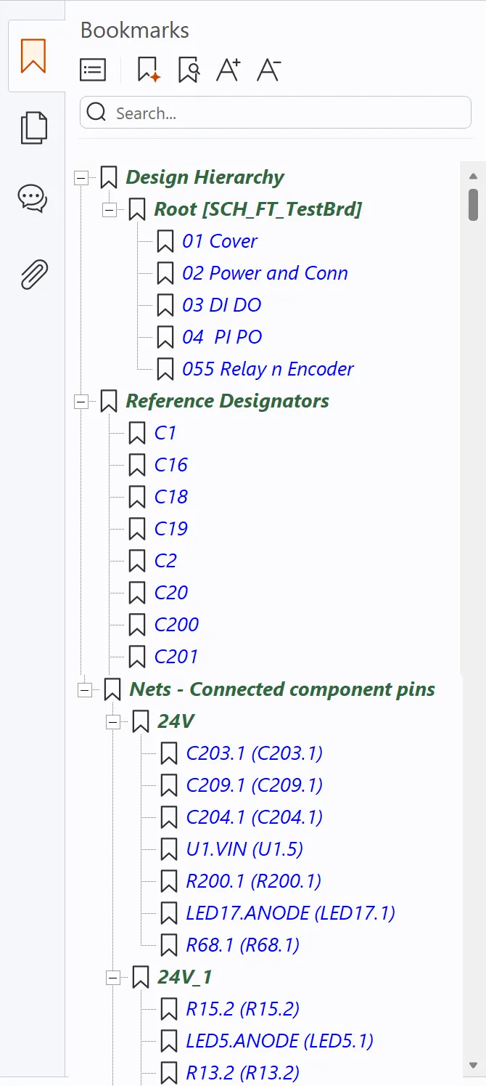The width and height of the screenshot is (486, 1086).
Task: Click the bookmarks scrollbar down arrow
Action: pos(473,1066)
